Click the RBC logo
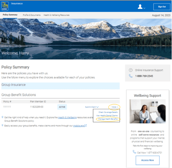 pyautogui.click(x=5, y=6)
